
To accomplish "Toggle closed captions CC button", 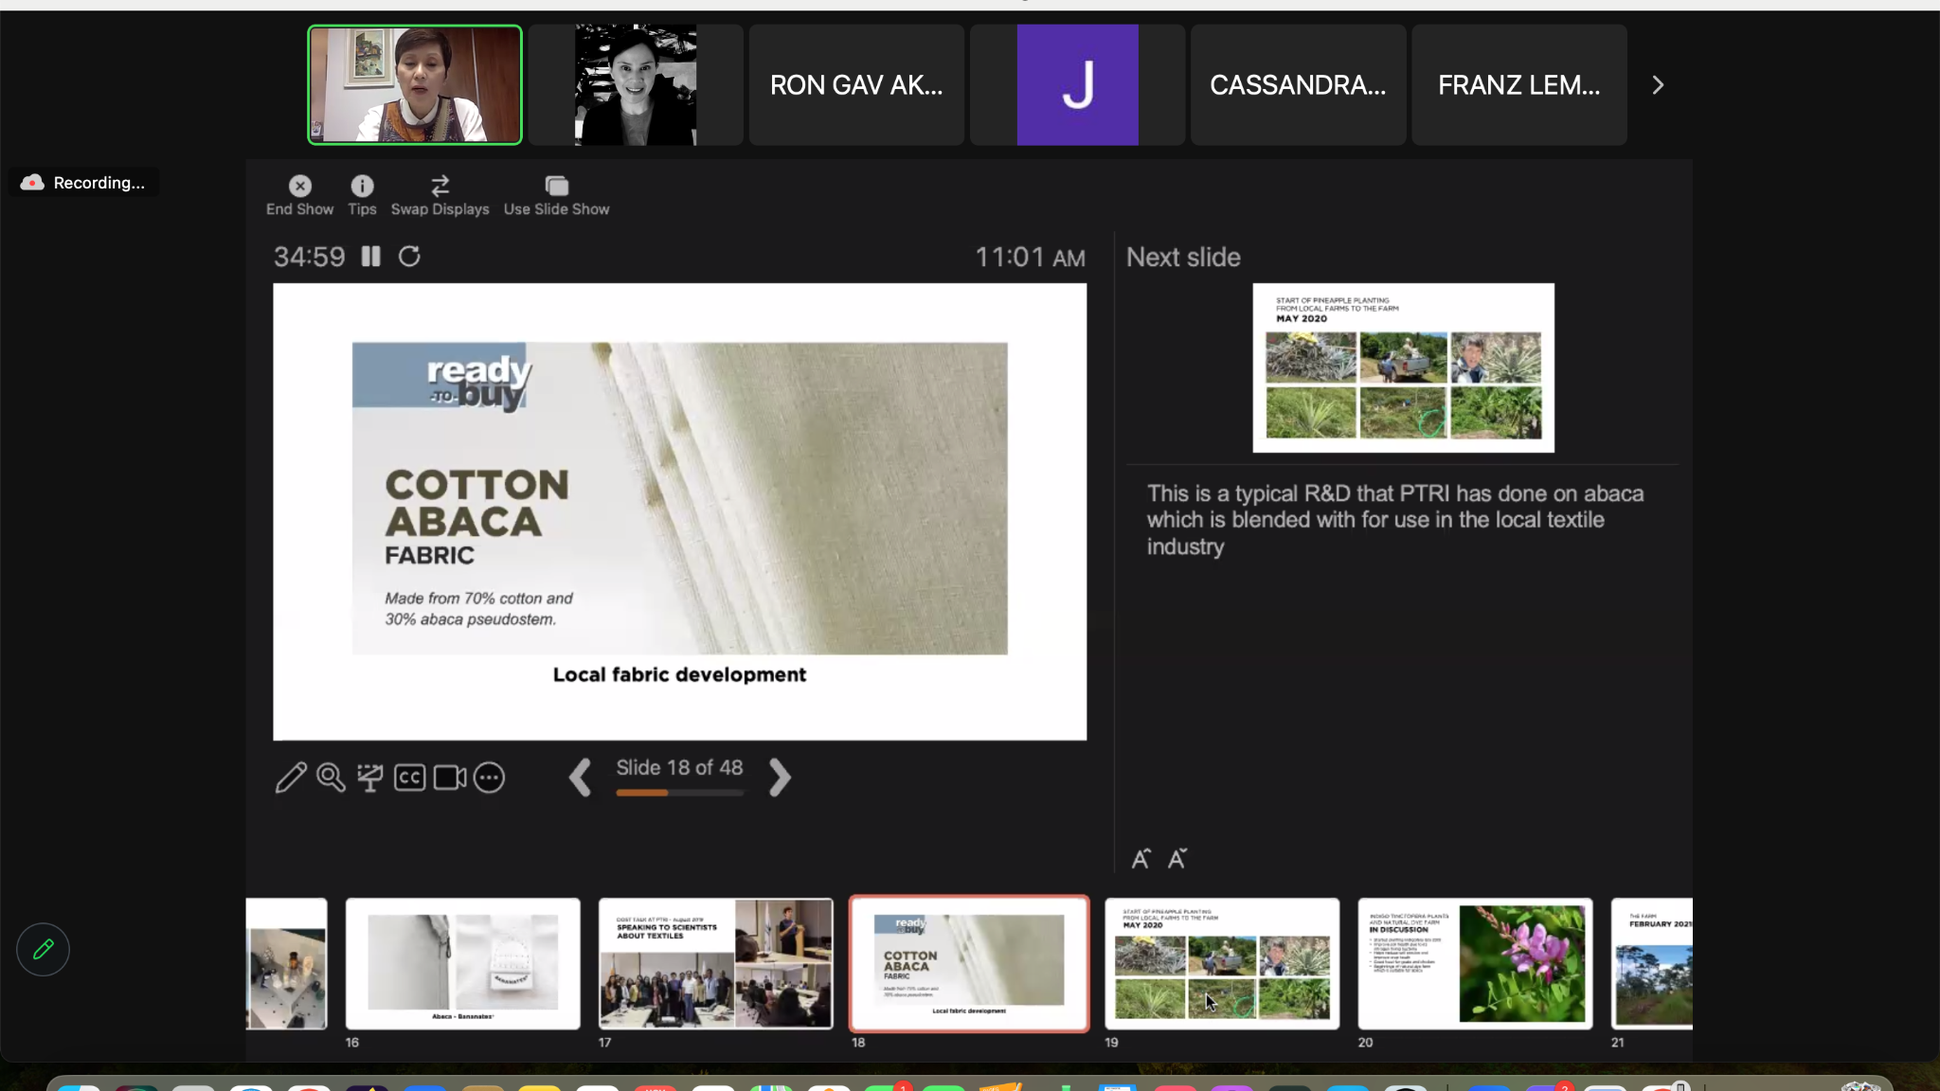I will pos(409,778).
